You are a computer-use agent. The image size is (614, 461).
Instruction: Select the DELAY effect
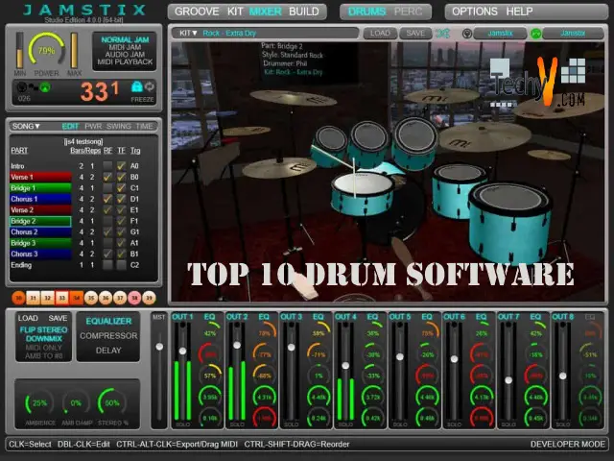(108, 351)
